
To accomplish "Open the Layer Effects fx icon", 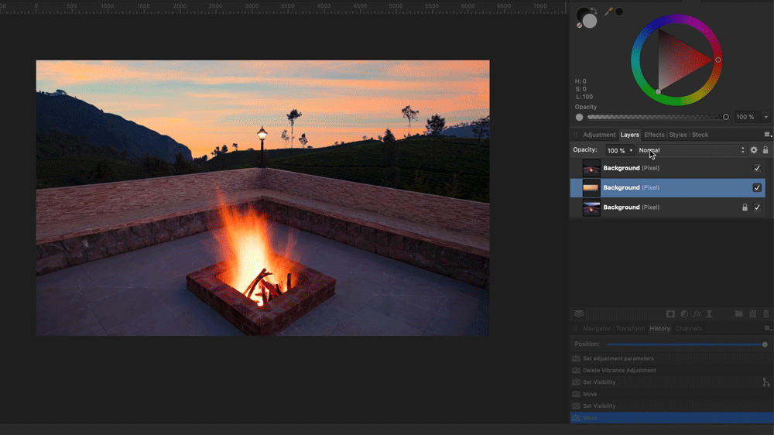I will [697, 313].
